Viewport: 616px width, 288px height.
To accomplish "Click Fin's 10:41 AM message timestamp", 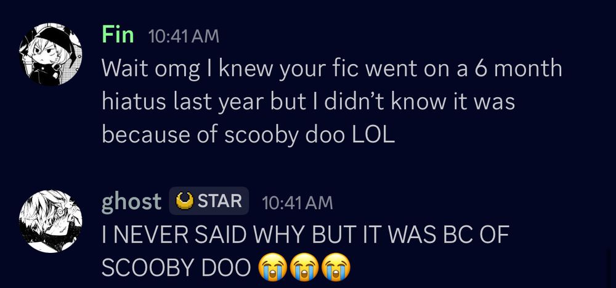I will (184, 36).
